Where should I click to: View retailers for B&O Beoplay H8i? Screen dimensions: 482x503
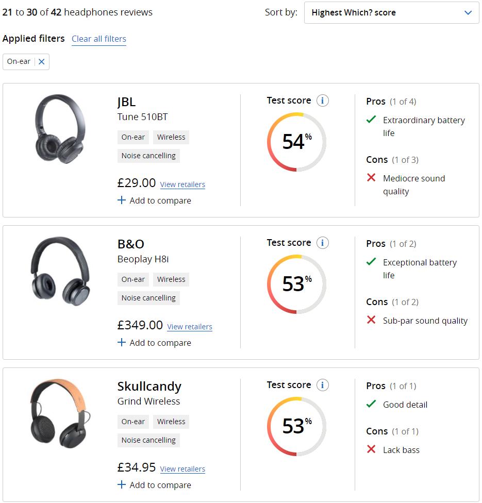[190, 327]
